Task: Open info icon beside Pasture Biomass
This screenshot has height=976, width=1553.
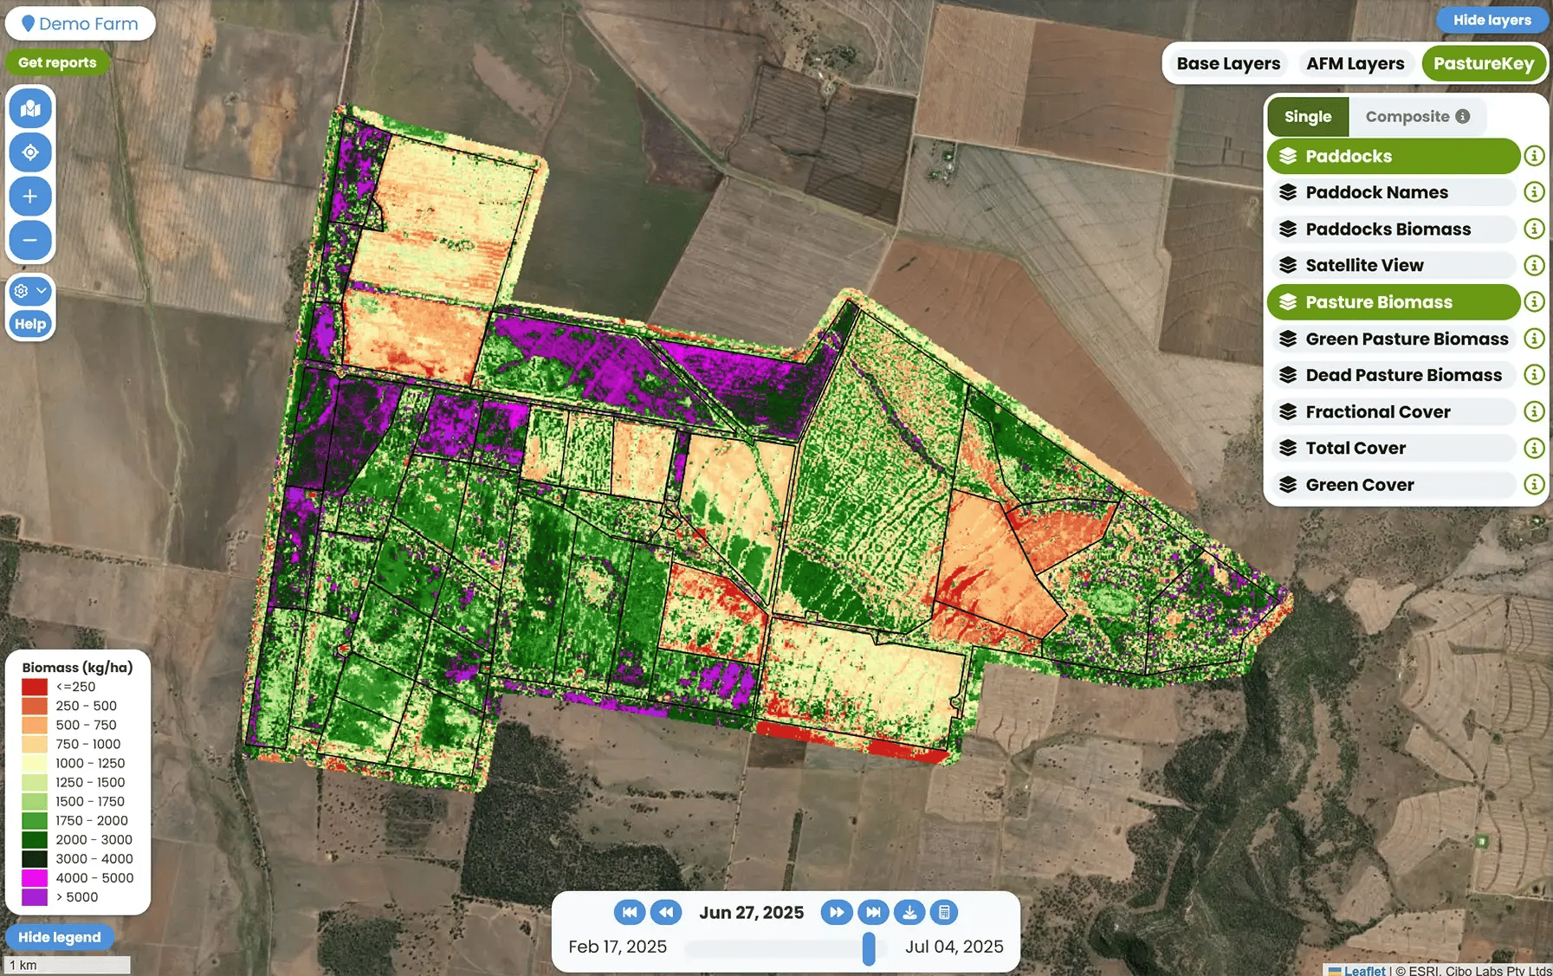Action: click(x=1534, y=302)
